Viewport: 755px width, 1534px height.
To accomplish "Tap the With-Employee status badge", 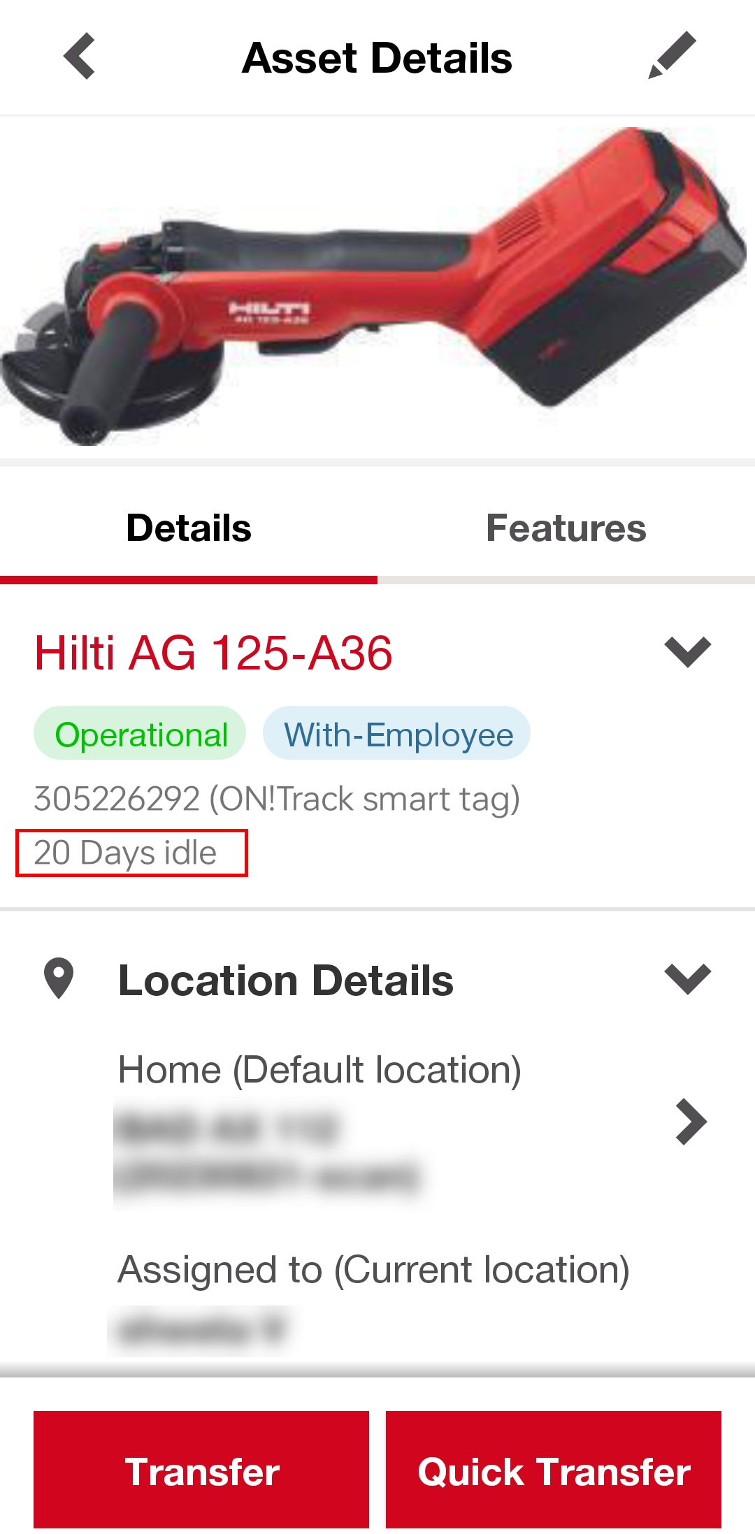I will (x=397, y=735).
